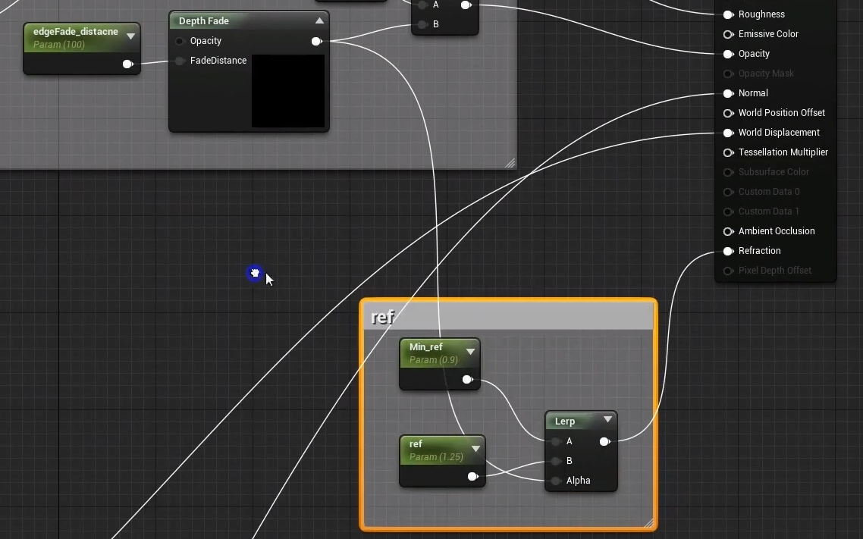Click the Ambient Occlusion input pin
This screenshot has height=539, width=863.
pos(728,231)
